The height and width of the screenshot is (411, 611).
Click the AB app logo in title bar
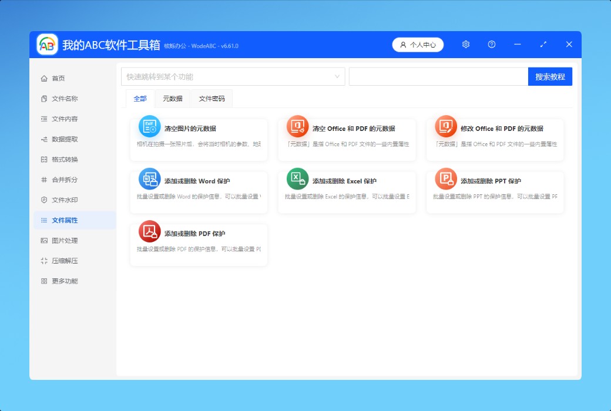click(x=48, y=45)
